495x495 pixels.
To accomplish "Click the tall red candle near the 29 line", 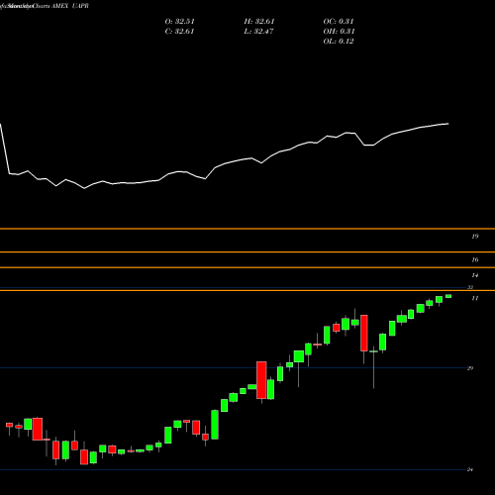I will [261, 380].
